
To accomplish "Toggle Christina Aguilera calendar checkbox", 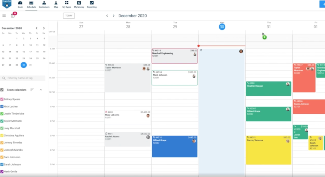I will (2, 136).
